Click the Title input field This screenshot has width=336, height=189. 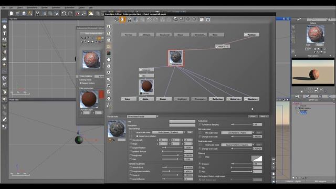point(182,121)
